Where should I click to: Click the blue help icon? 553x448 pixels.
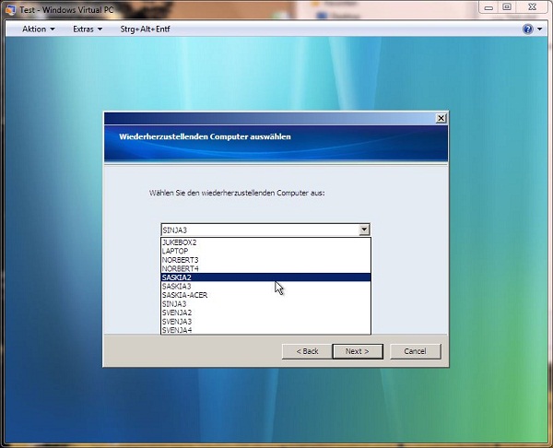[x=528, y=29]
